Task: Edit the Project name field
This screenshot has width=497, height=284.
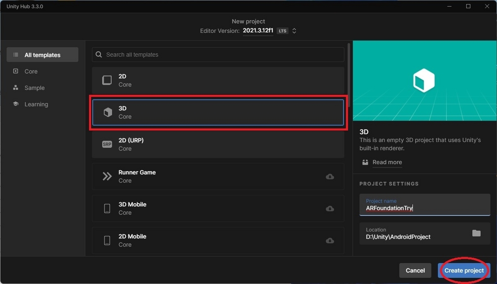Action: tap(425, 205)
